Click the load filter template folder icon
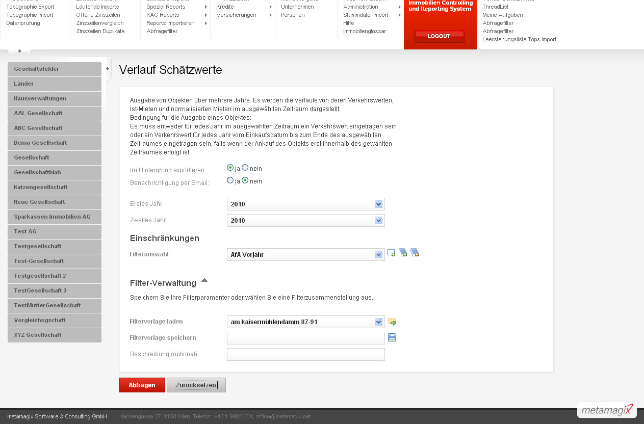The width and height of the screenshot is (644, 424). click(x=392, y=322)
